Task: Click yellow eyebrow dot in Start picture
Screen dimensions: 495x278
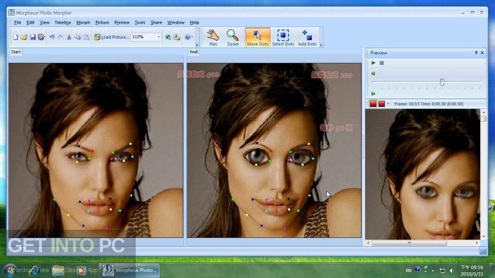Action: (131, 144)
